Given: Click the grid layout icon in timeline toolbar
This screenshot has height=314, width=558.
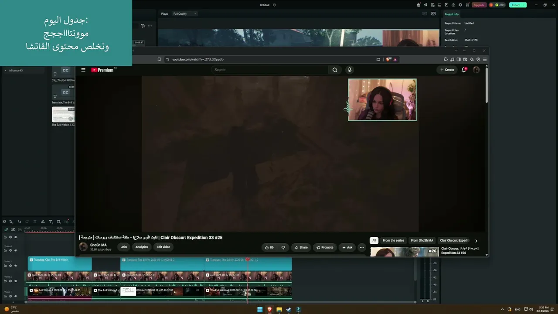Looking at the screenshot, I should pyautogui.click(x=4, y=222).
